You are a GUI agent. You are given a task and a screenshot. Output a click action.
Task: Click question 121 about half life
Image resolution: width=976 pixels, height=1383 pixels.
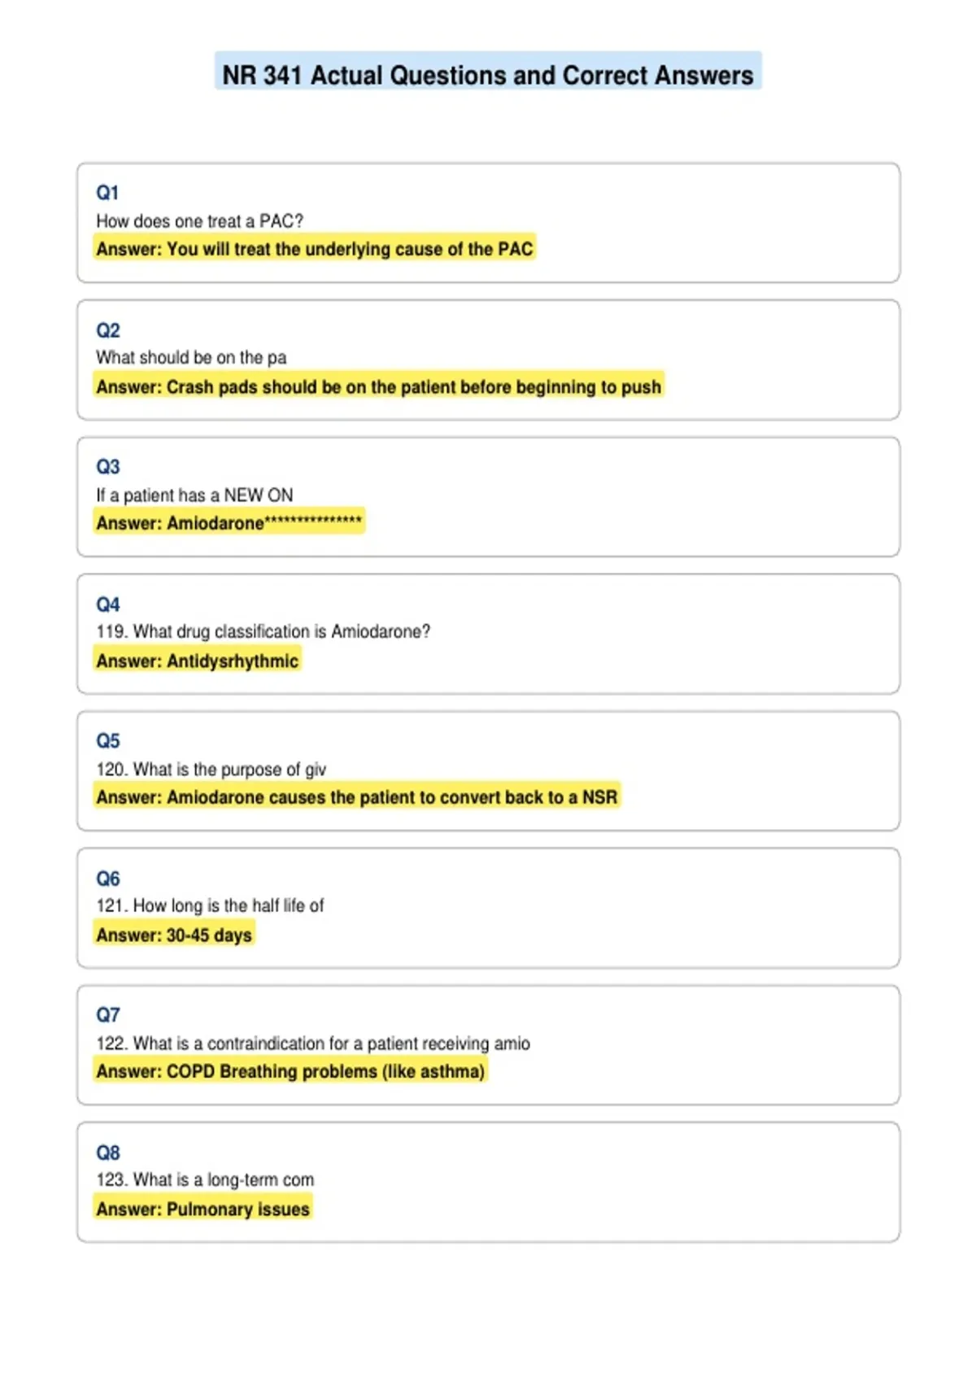[210, 905]
